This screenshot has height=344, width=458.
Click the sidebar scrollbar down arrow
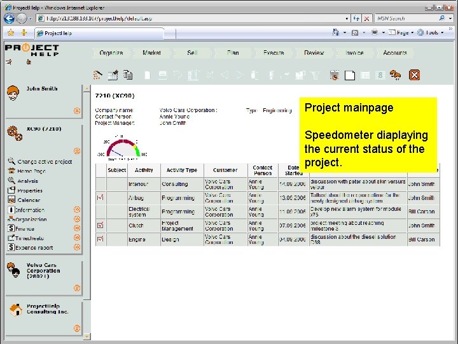(x=87, y=336)
